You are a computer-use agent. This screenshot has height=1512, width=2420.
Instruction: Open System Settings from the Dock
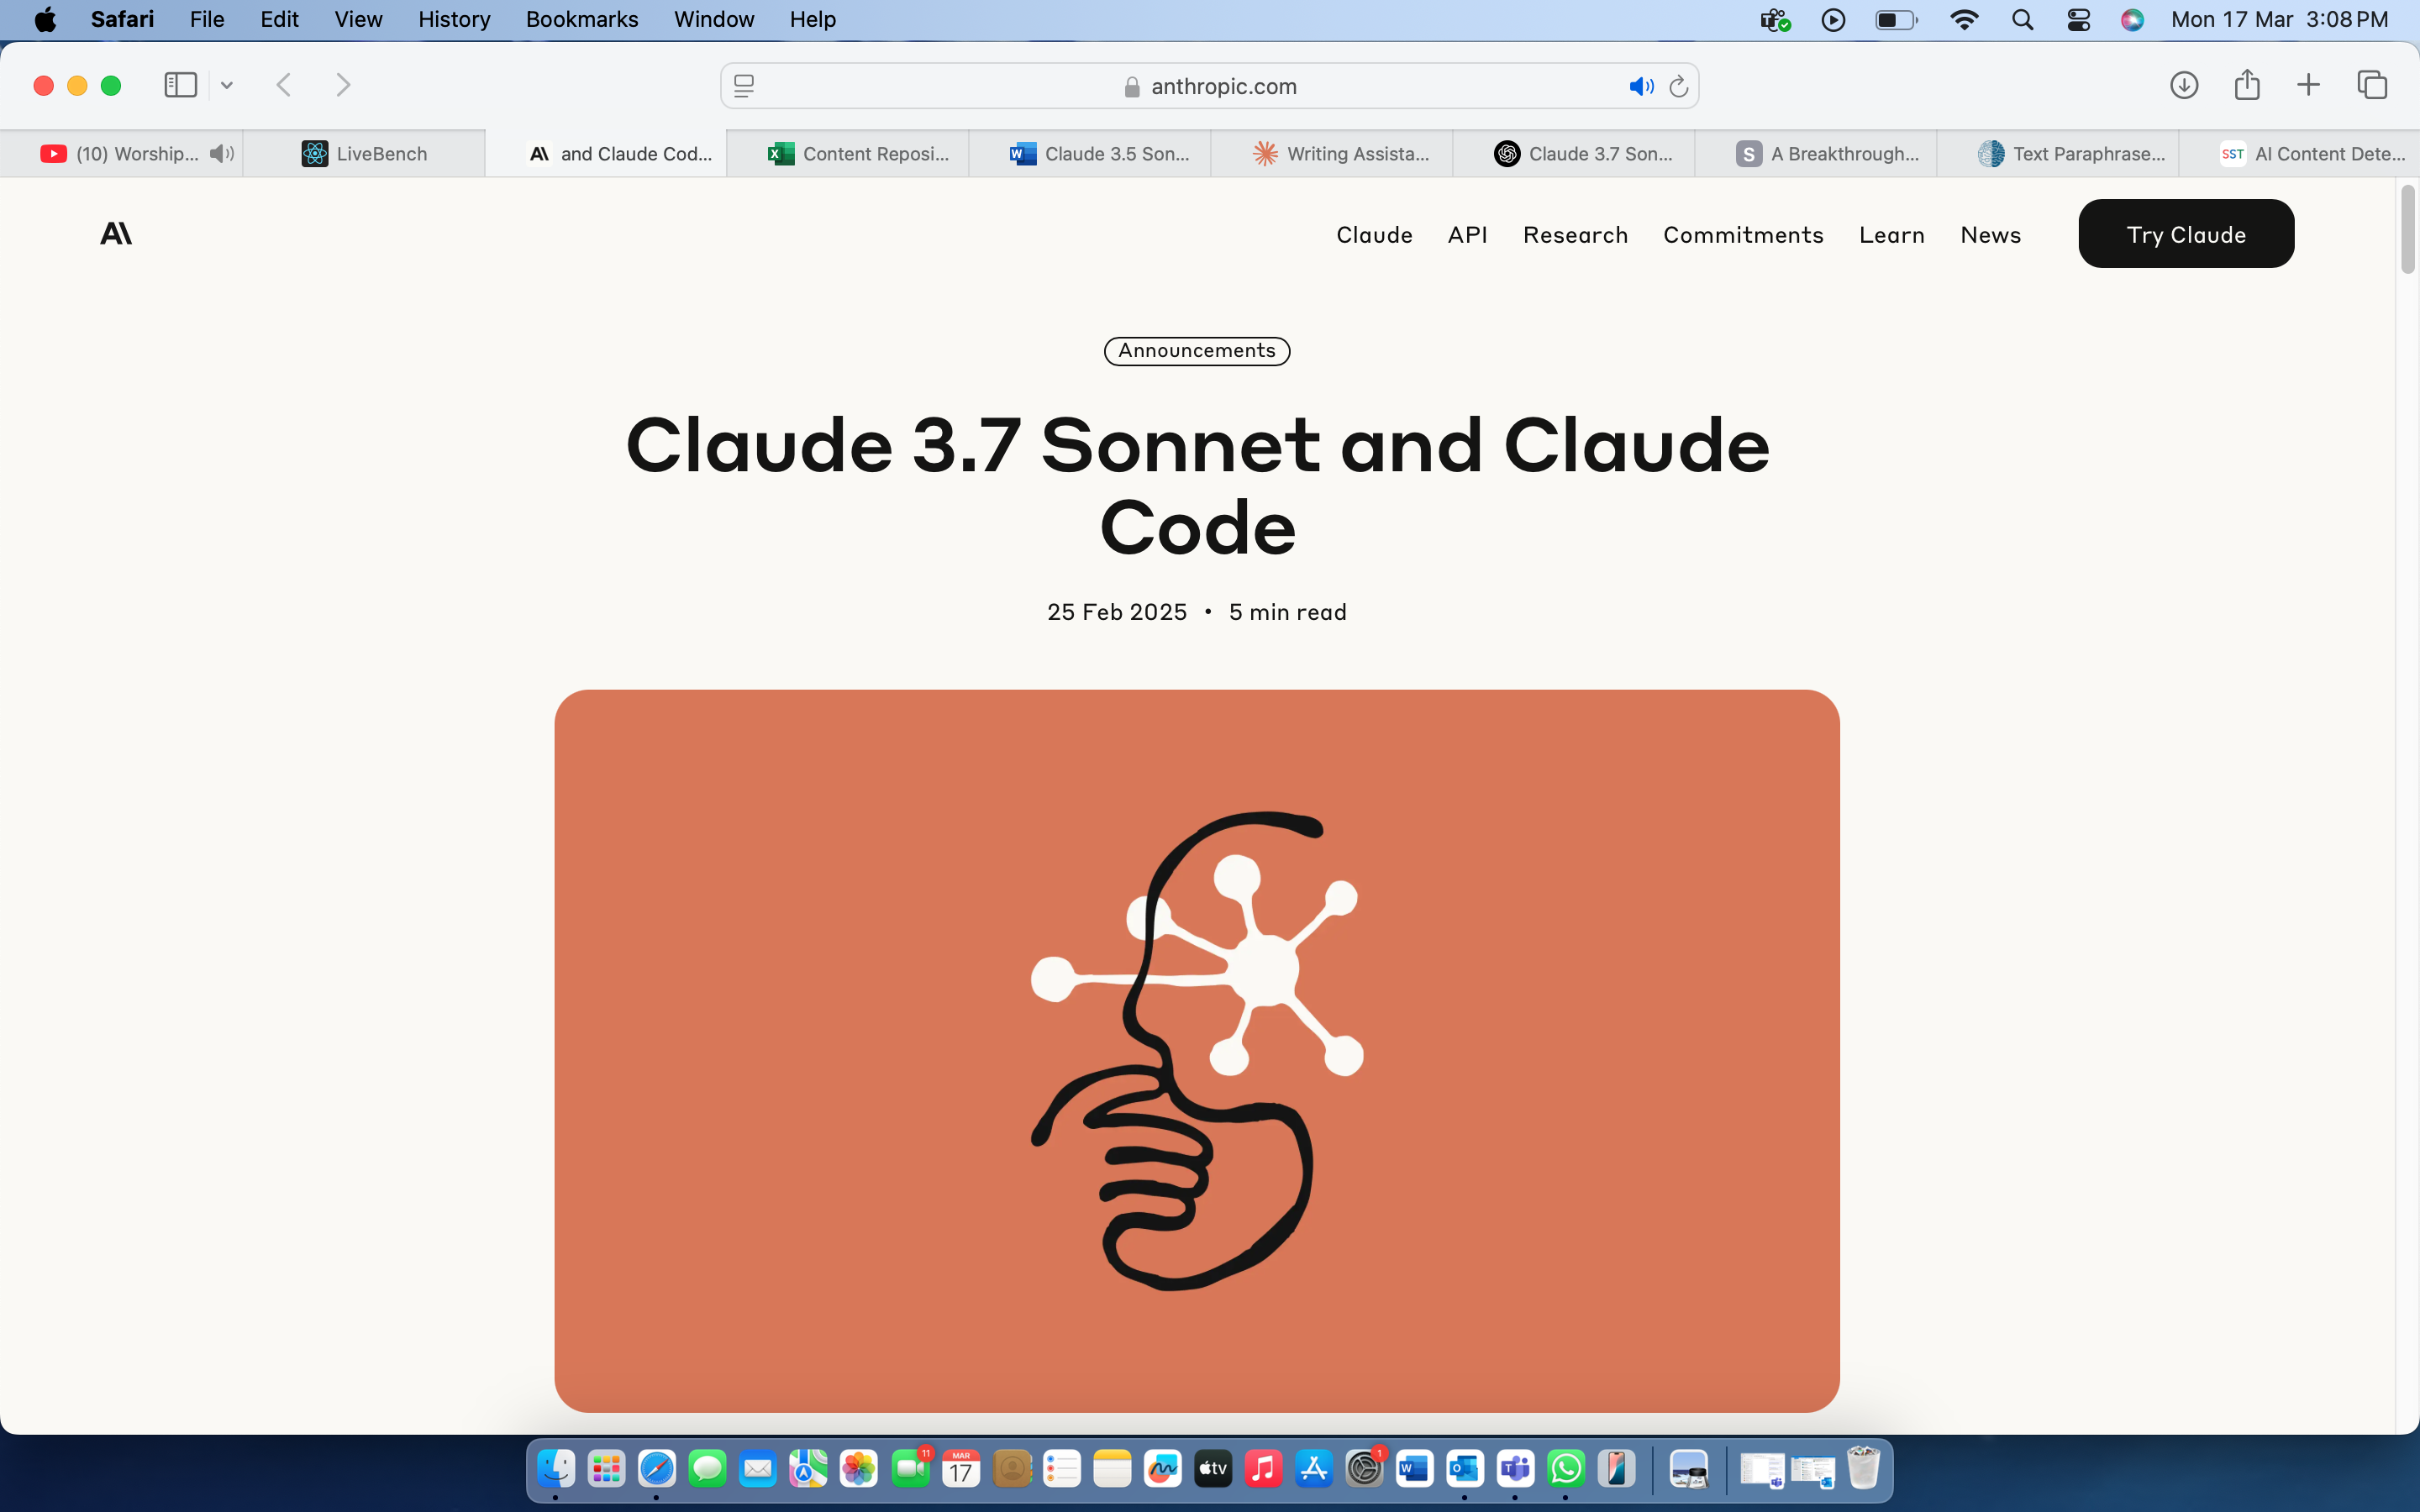click(1364, 1469)
